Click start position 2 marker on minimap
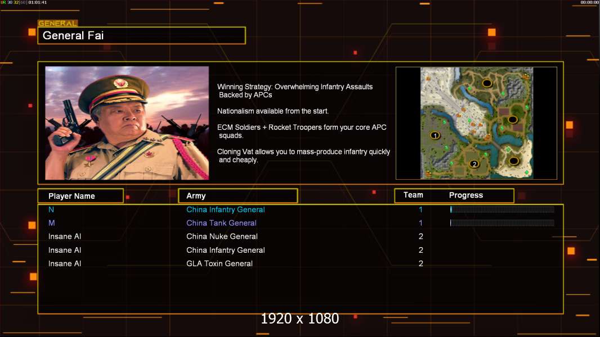Viewport: 600px width, 337px height. tap(474, 164)
